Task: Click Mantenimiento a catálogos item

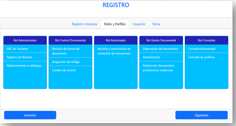Action: tap(24, 66)
